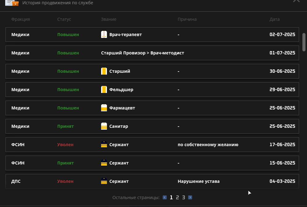Click the title История продвижения по службе
Viewport: 307px width, 207px height.
(x=58, y=3)
